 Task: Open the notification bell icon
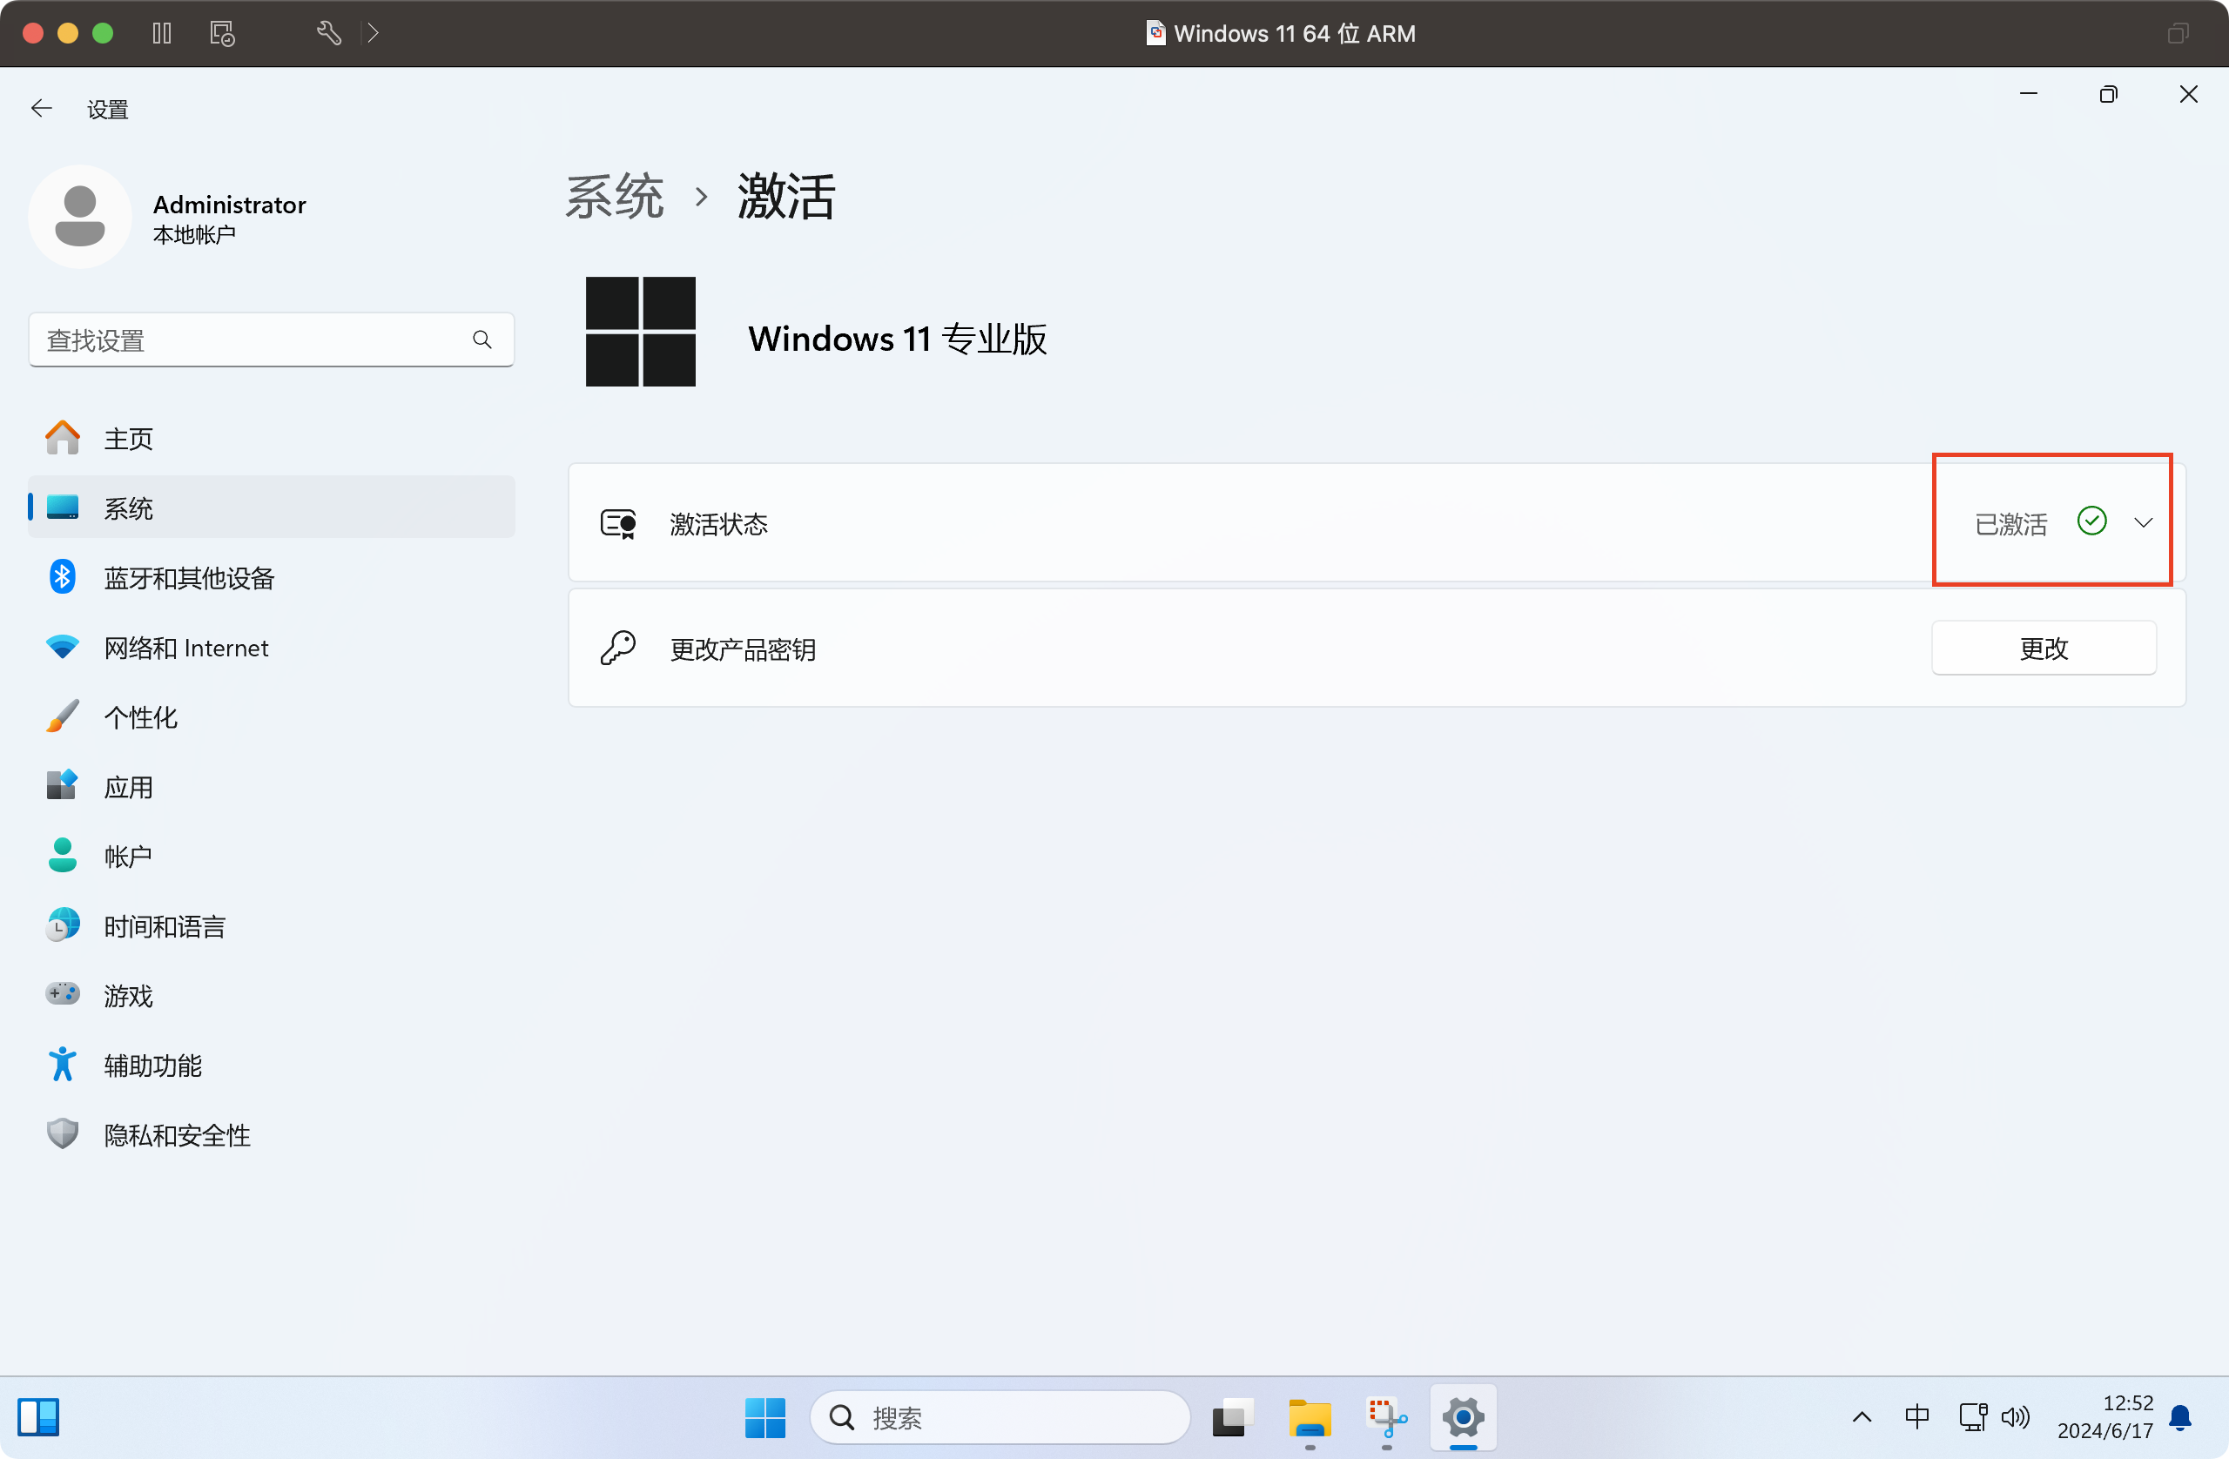click(2180, 1418)
